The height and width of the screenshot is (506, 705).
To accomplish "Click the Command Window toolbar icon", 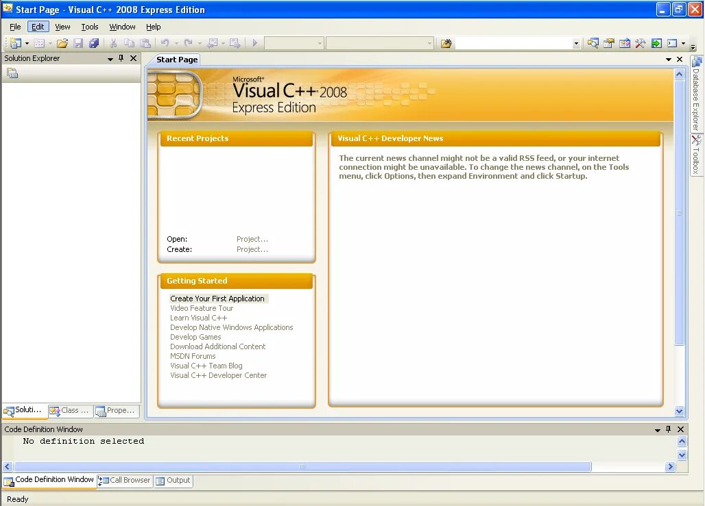I will click(x=672, y=43).
